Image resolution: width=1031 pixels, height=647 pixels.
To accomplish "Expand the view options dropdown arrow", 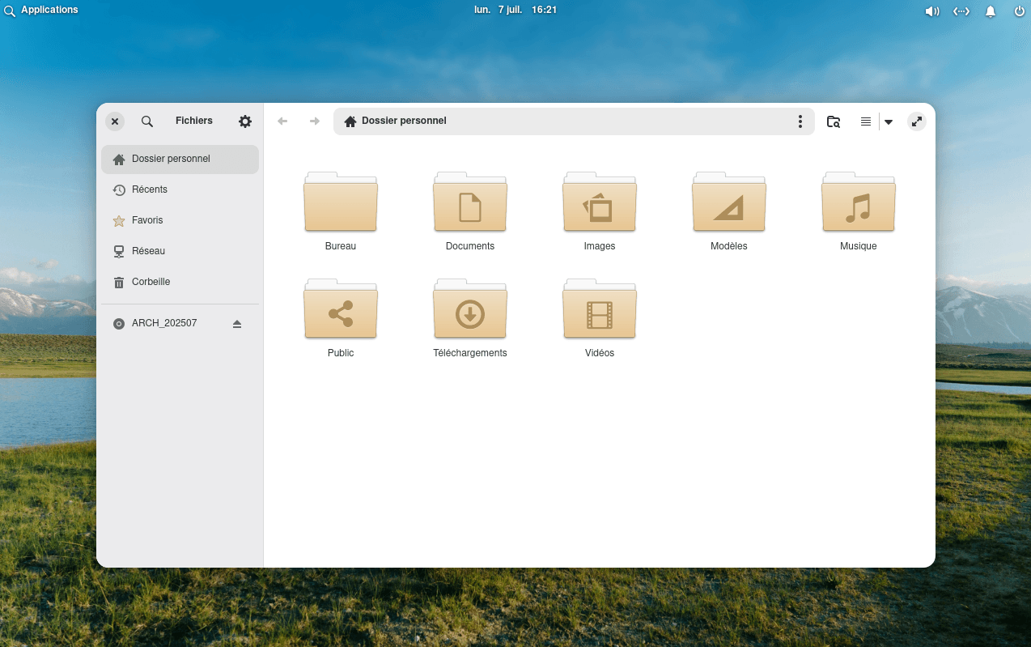I will tap(889, 122).
